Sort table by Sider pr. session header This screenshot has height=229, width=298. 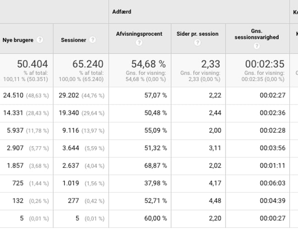(197, 34)
